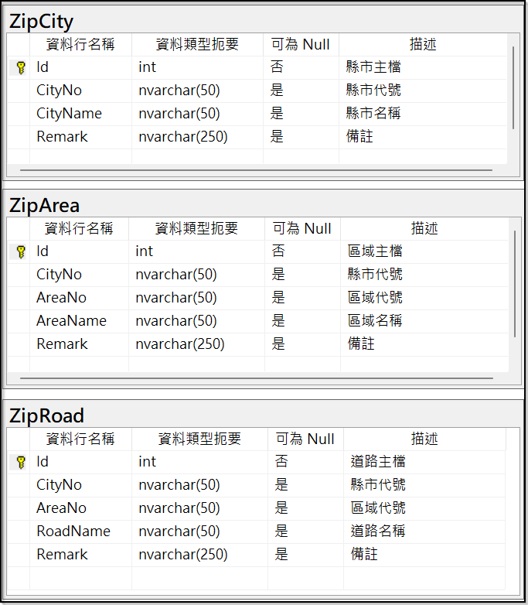Click int data type in ZipArea table

coord(196,251)
